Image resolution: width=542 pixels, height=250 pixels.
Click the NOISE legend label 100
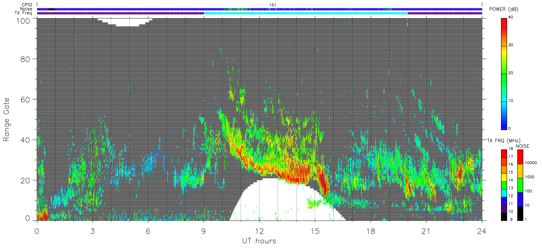coord(529,191)
